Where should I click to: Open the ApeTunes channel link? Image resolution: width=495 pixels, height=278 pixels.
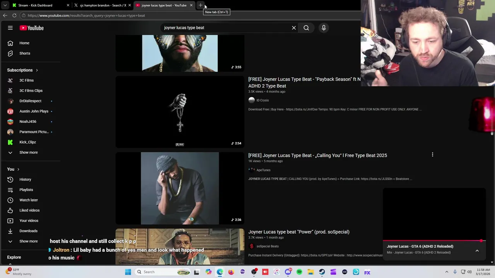click(x=263, y=170)
